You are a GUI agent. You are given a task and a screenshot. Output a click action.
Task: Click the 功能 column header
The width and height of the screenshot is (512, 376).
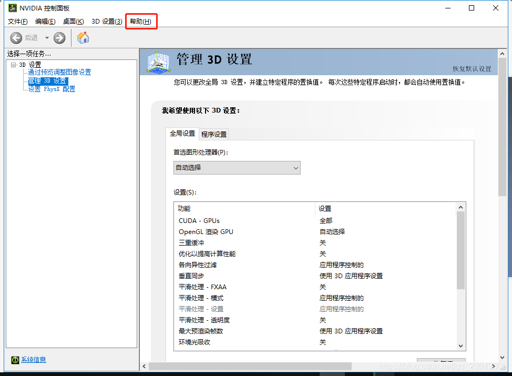[244, 208]
